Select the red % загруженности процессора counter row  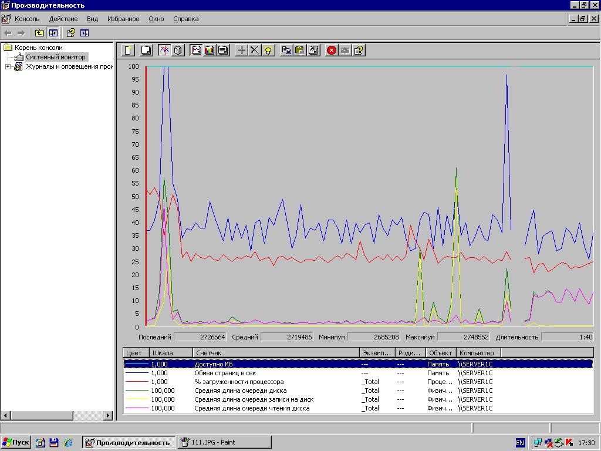point(239,382)
